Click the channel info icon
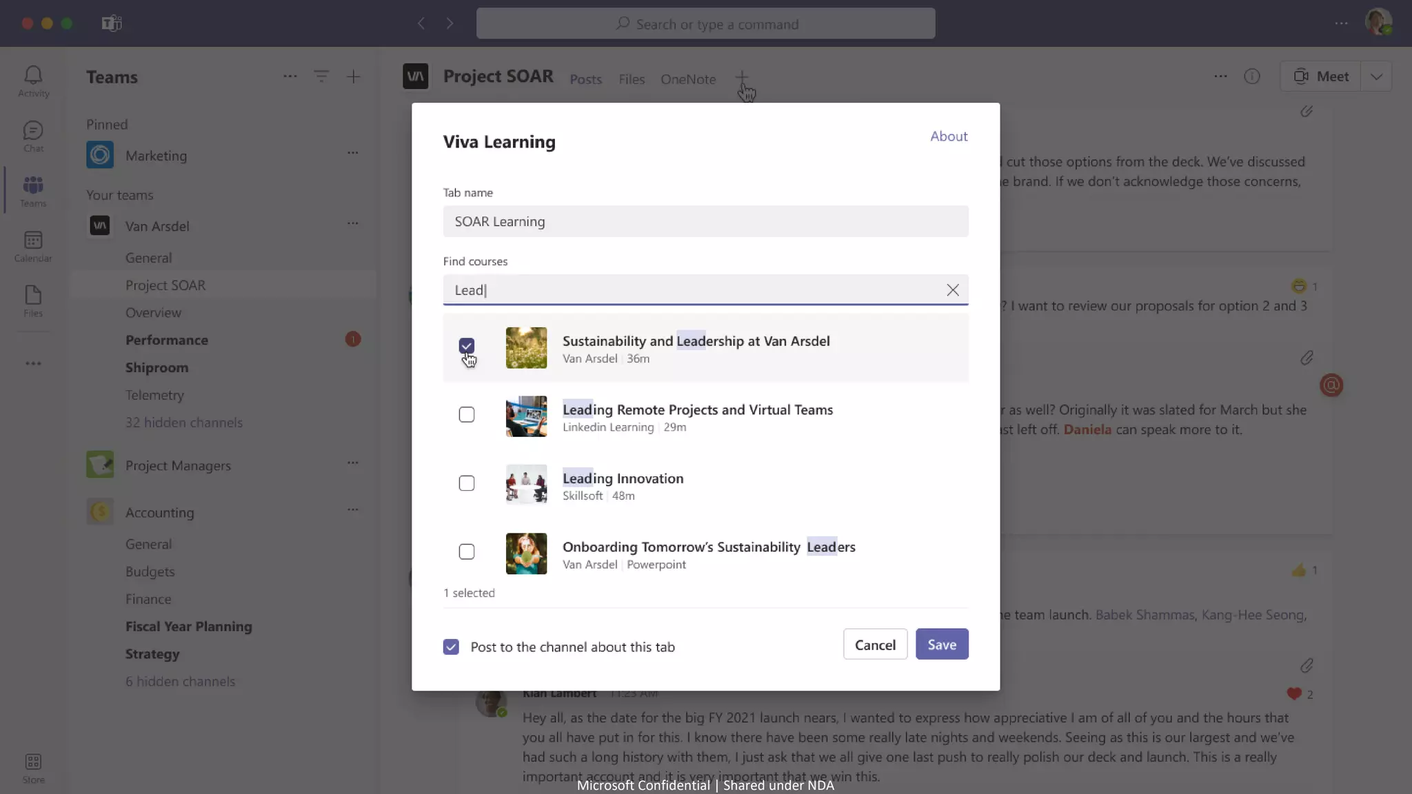The image size is (1412, 794). pos(1251,77)
